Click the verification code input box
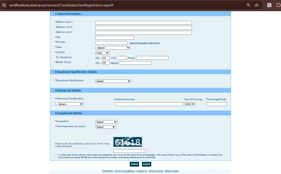 pos(130,151)
